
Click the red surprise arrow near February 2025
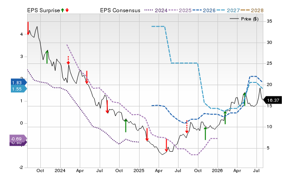pos(147,135)
